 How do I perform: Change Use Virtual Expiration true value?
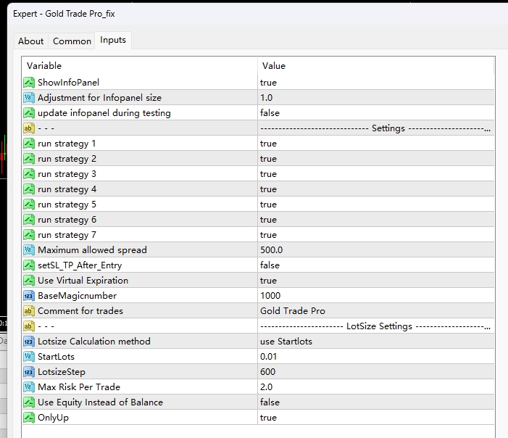[x=376, y=281]
